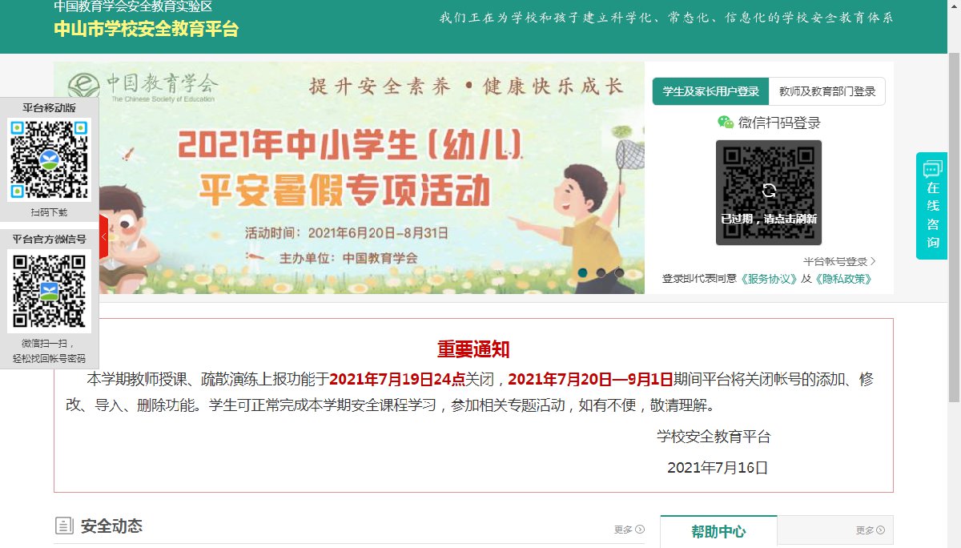Select the first carousel dot on the banner
This screenshot has height=548, width=961.
click(x=583, y=272)
